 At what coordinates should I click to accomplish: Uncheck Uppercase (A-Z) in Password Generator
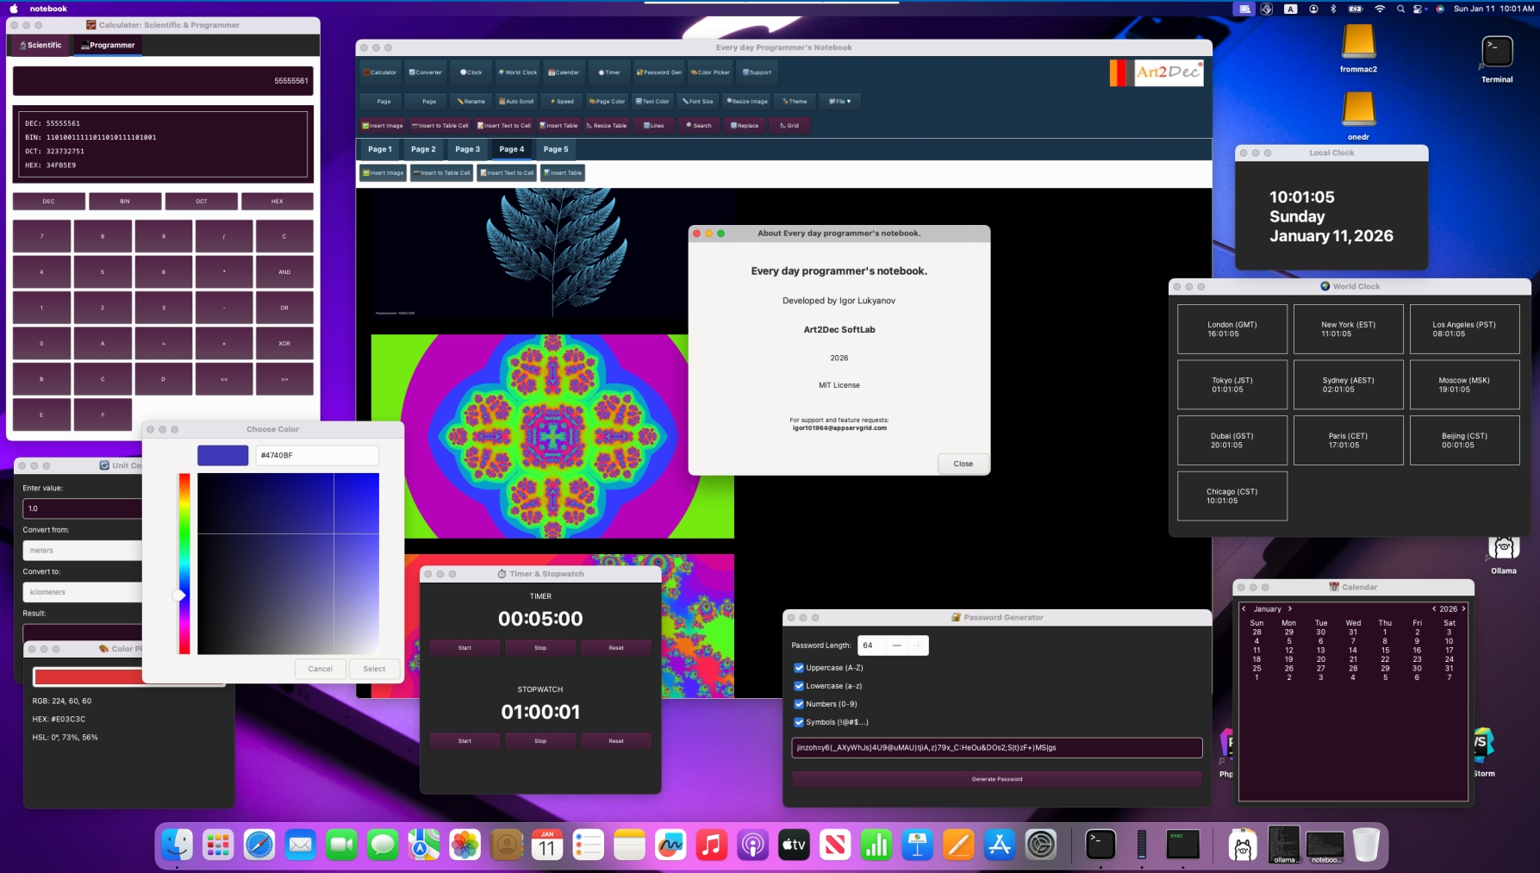[x=799, y=667]
